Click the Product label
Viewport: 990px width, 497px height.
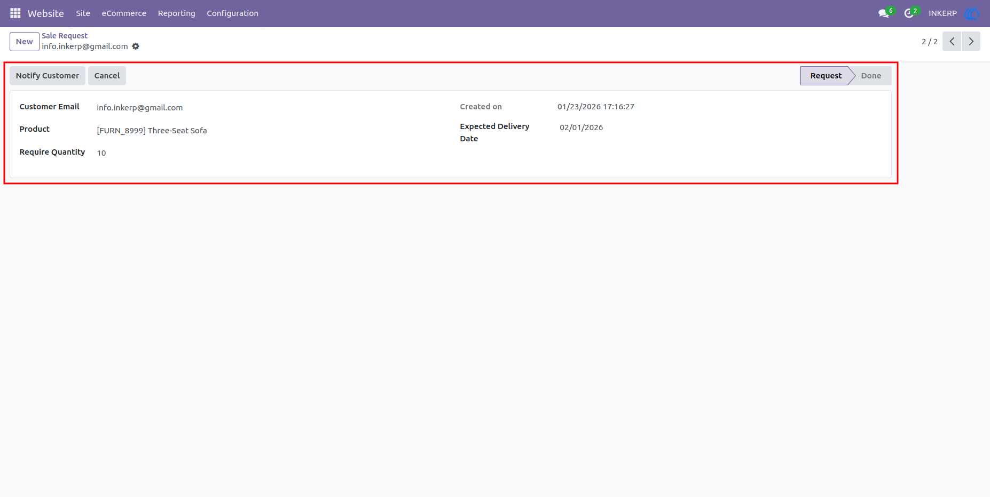point(34,129)
